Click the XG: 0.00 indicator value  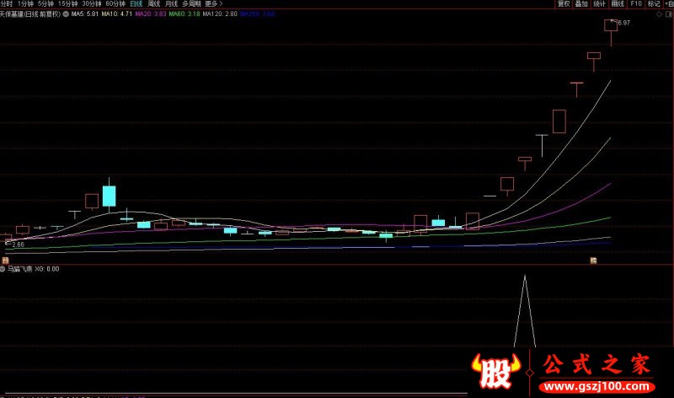click(47, 269)
